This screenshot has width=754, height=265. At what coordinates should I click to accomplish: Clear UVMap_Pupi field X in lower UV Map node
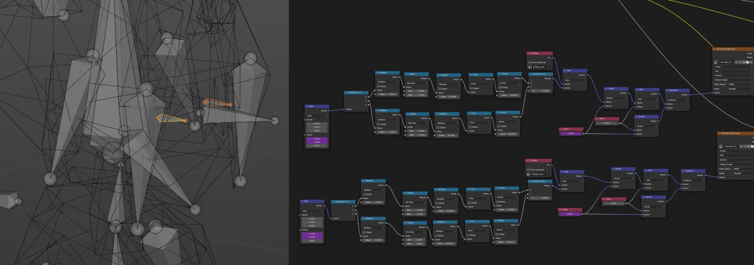[548, 174]
